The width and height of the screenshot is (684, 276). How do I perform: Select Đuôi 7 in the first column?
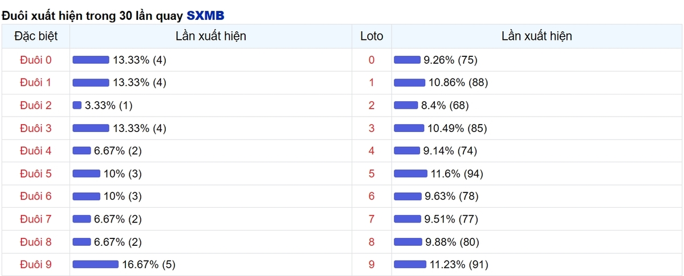(35, 219)
